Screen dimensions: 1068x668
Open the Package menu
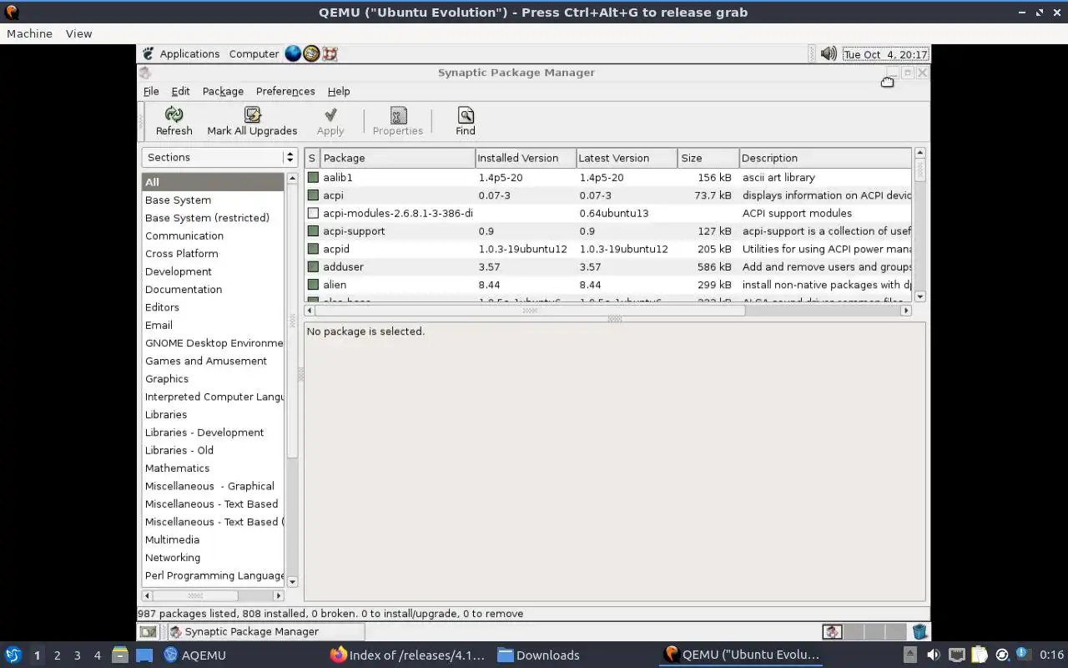(x=223, y=91)
